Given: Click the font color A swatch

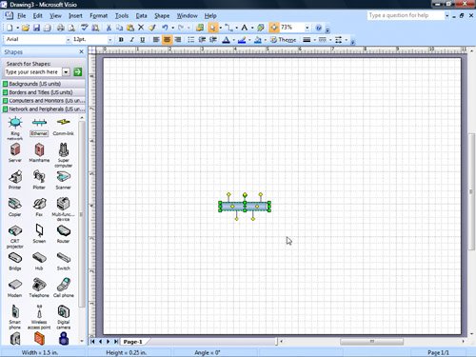Looking at the screenshot, I should coord(226,40).
